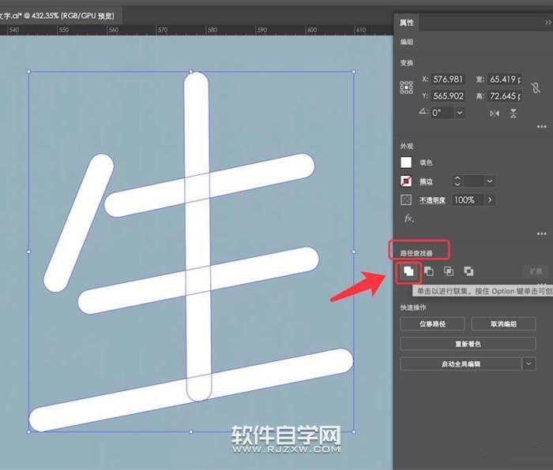
Task: Switch to the 属性 panel tab
Action: pos(406,23)
